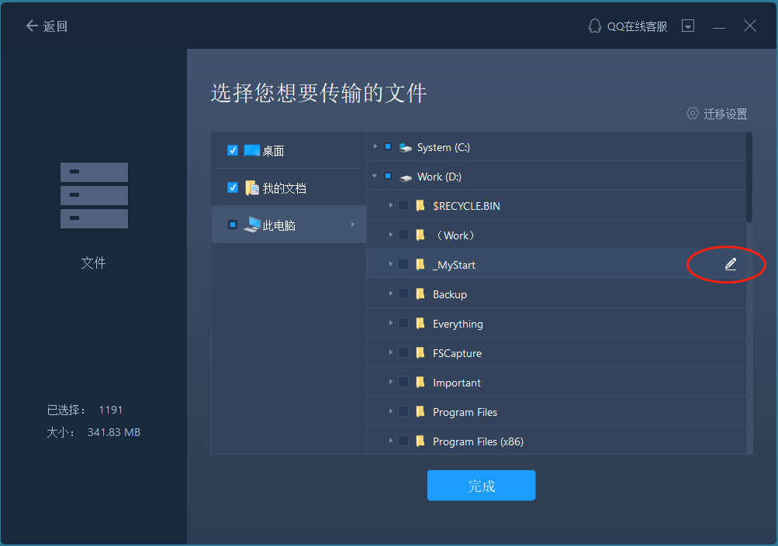Expand the System (C:) drive tree

[375, 146]
